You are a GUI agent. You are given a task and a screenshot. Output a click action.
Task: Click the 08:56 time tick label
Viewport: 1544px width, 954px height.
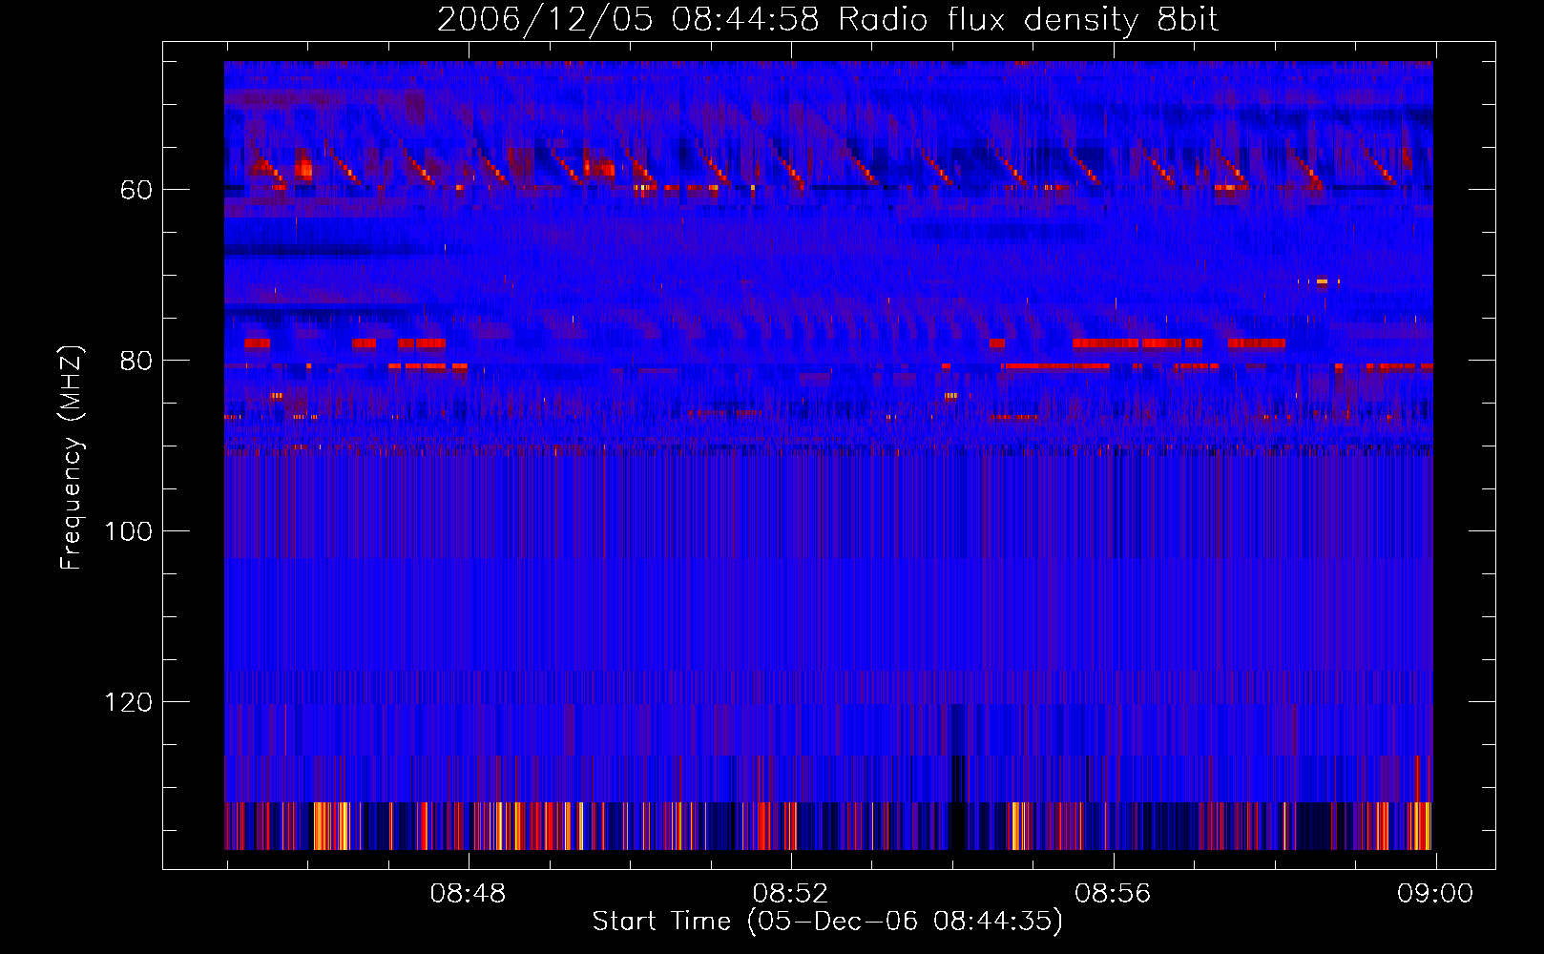1113,894
